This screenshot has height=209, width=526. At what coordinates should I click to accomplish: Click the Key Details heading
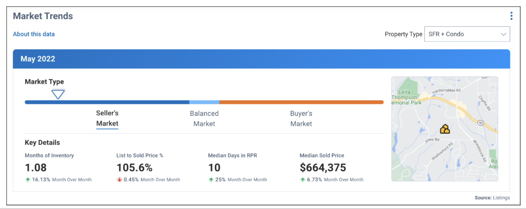click(42, 143)
